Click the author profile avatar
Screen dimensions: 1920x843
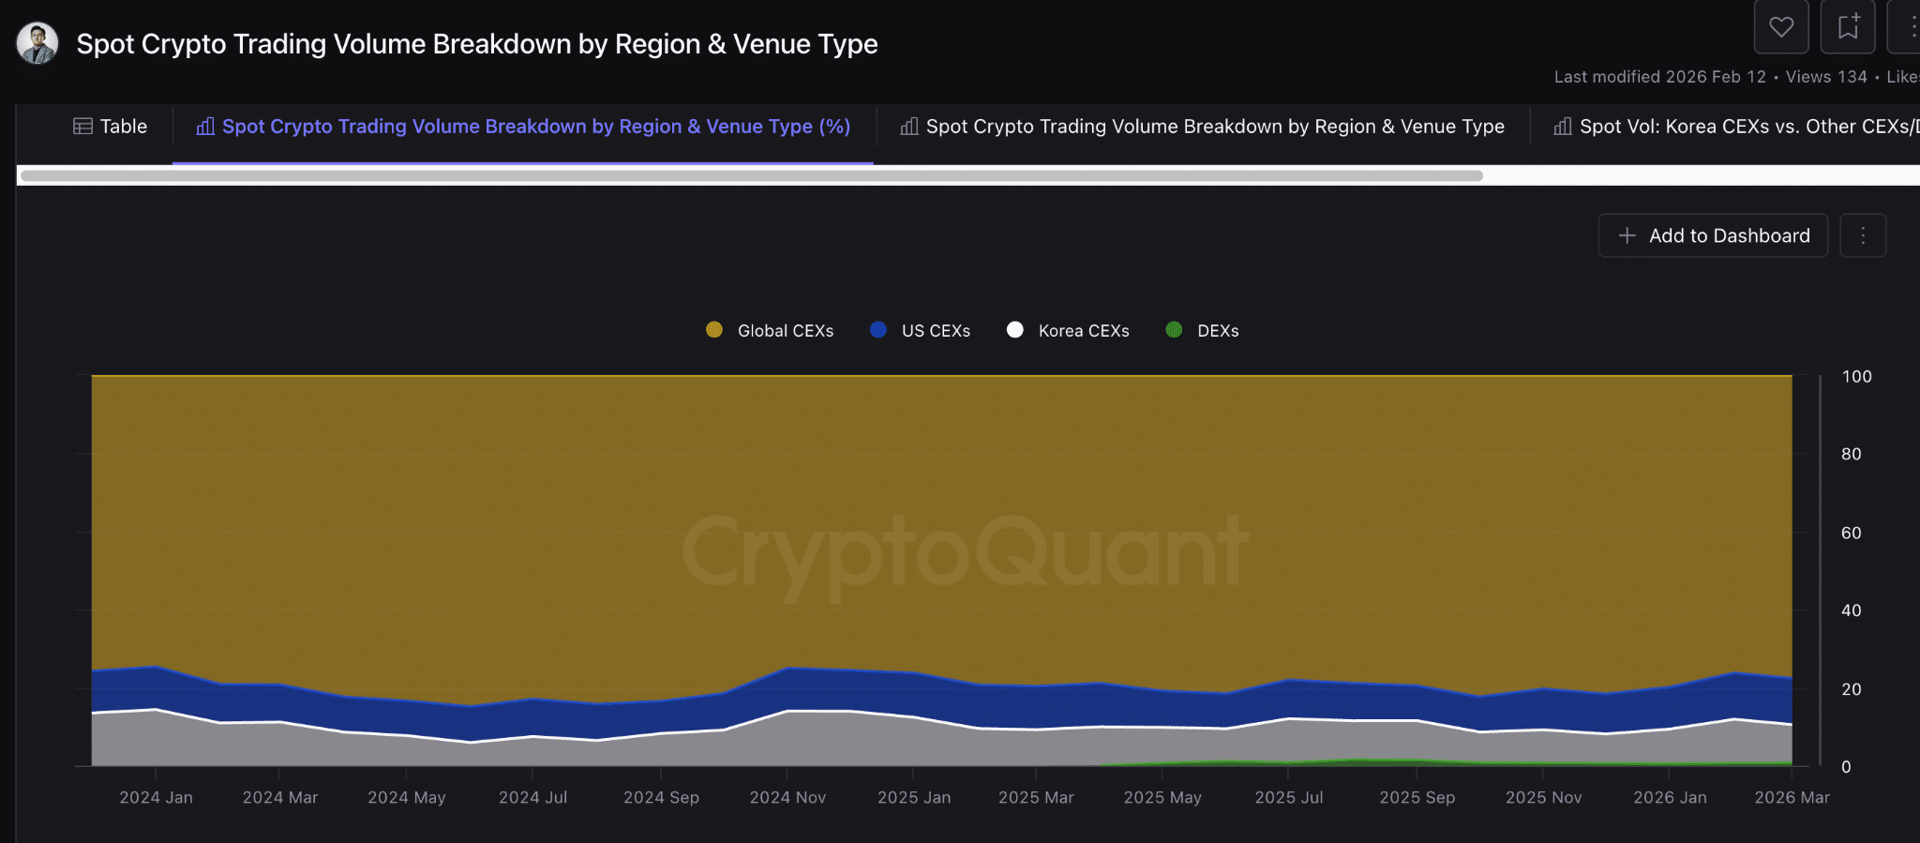pos(37,44)
